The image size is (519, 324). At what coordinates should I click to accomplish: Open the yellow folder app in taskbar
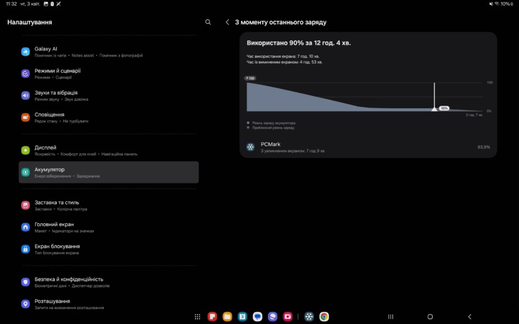227,317
